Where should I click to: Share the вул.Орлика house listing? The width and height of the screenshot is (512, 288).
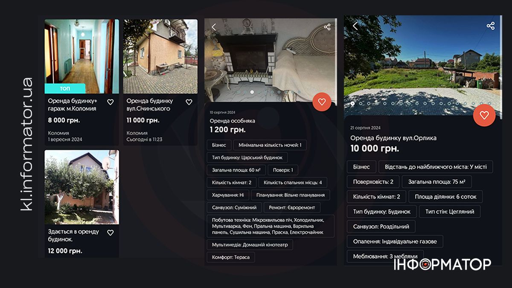pyautogui.click(x=491, y=26)
